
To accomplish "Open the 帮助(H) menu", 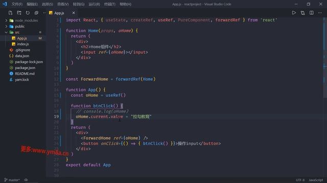I will (125, 4).
